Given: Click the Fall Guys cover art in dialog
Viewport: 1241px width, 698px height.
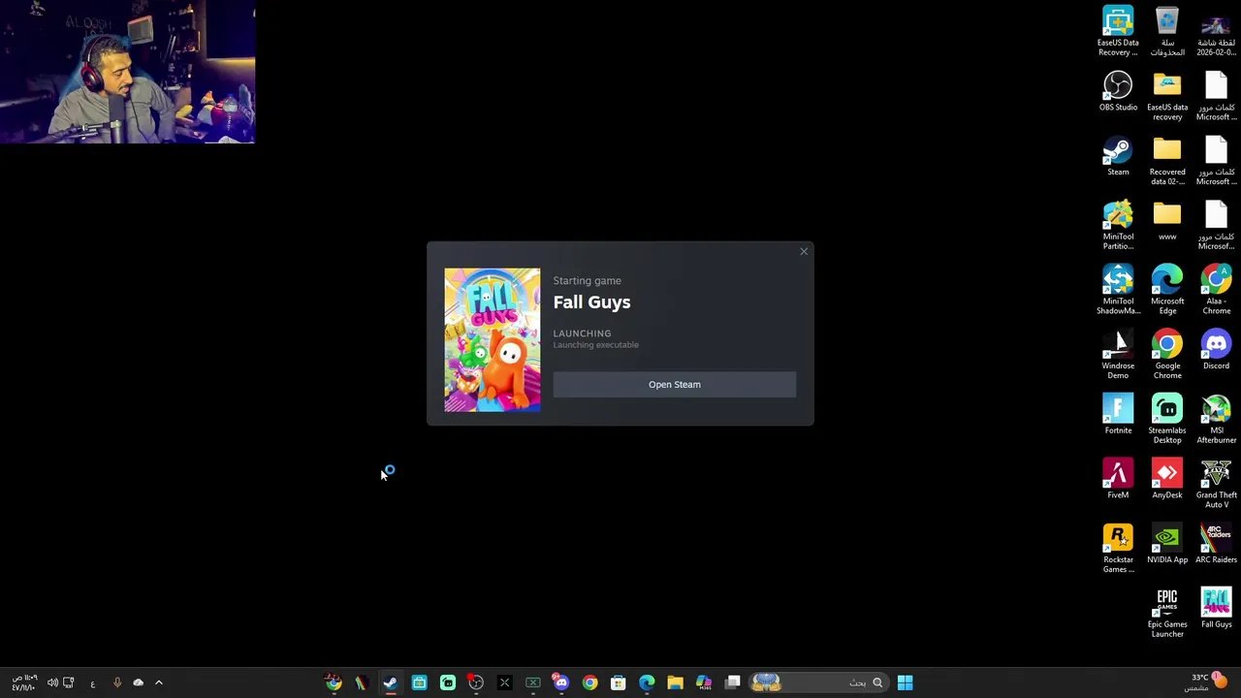Looking at the screenshot, I should 493,340.
